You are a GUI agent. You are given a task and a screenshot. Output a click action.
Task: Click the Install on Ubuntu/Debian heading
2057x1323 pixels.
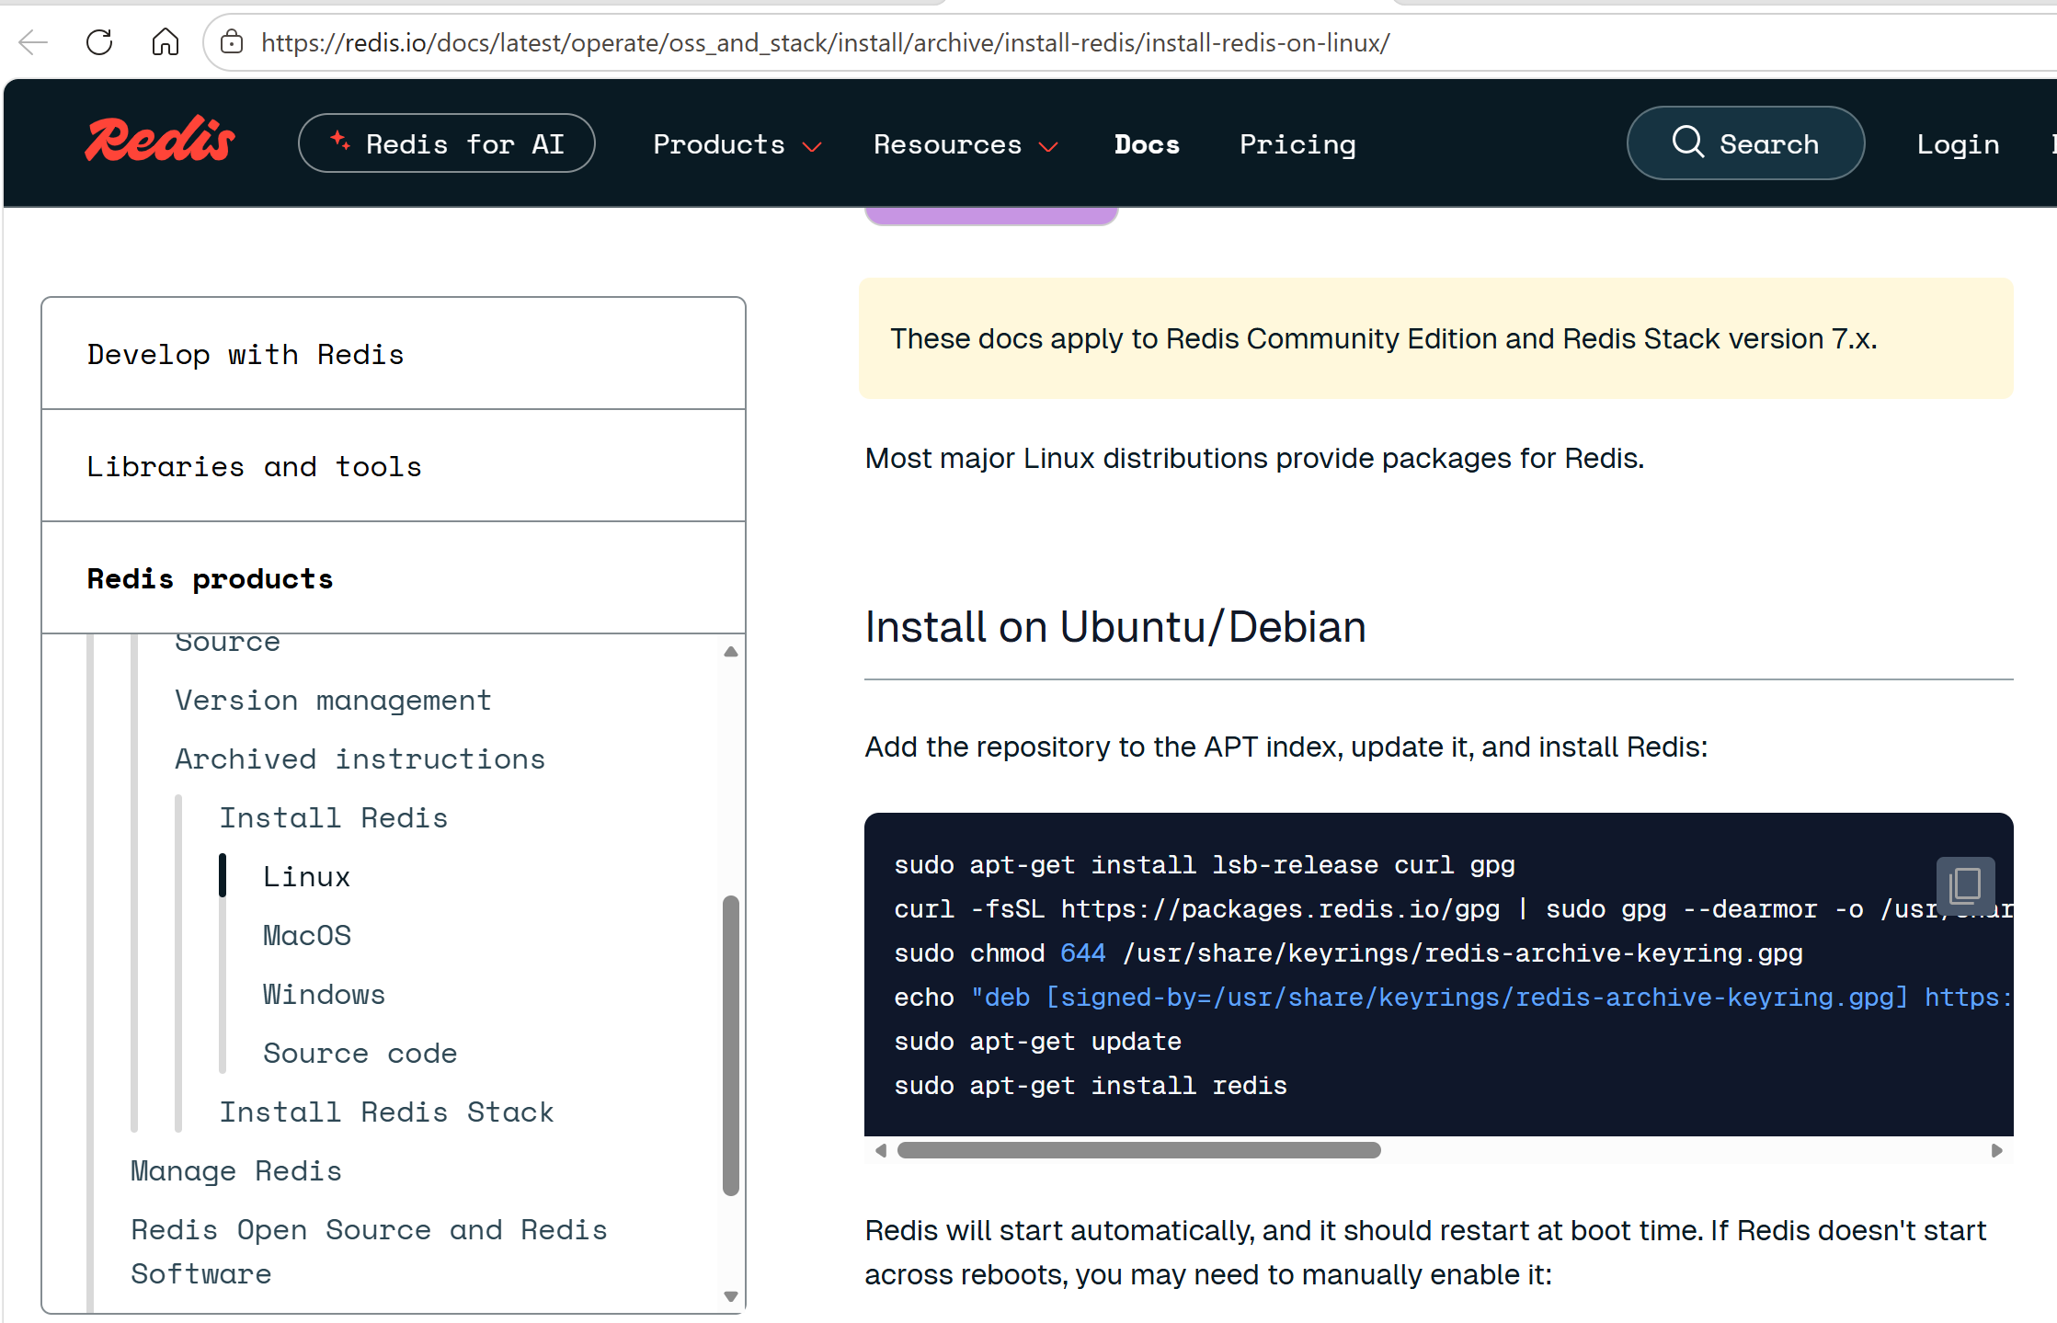click(x=1115, y=627)
